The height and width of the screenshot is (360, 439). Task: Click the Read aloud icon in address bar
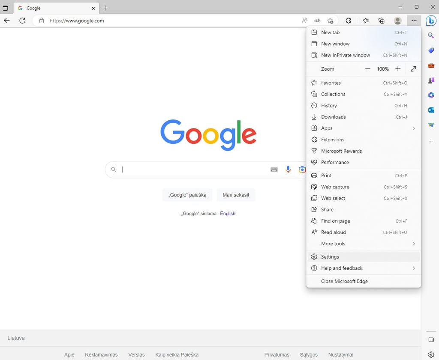coord(305,21)
